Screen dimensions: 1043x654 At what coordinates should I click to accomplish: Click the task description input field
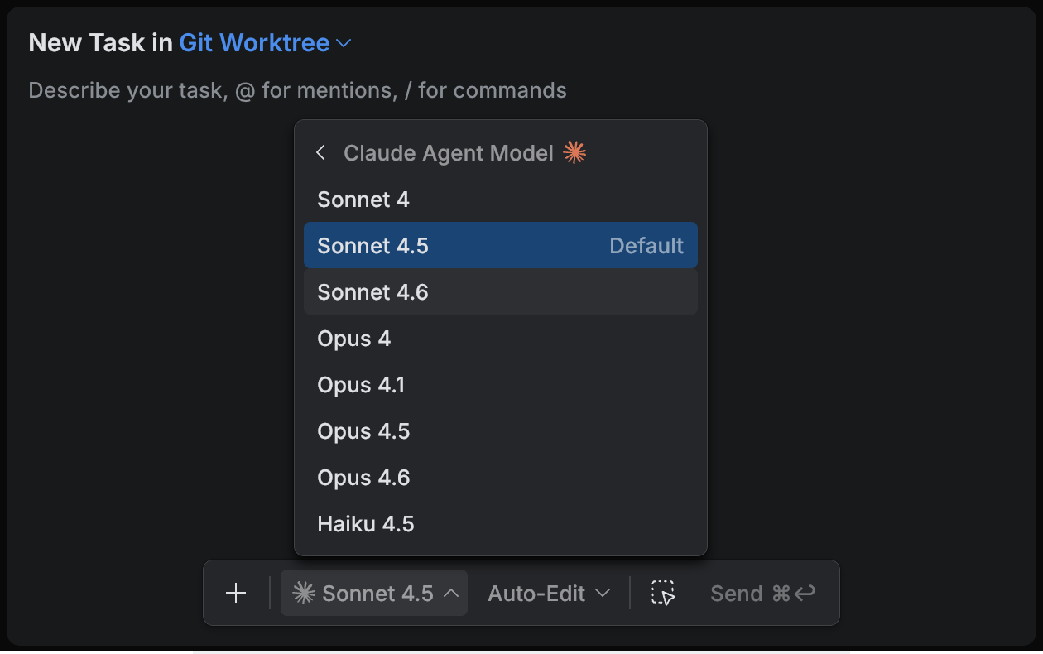(x=297, y=89)
